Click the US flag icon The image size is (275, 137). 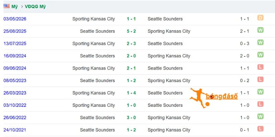pyautogui.click(x=7, y=6)
